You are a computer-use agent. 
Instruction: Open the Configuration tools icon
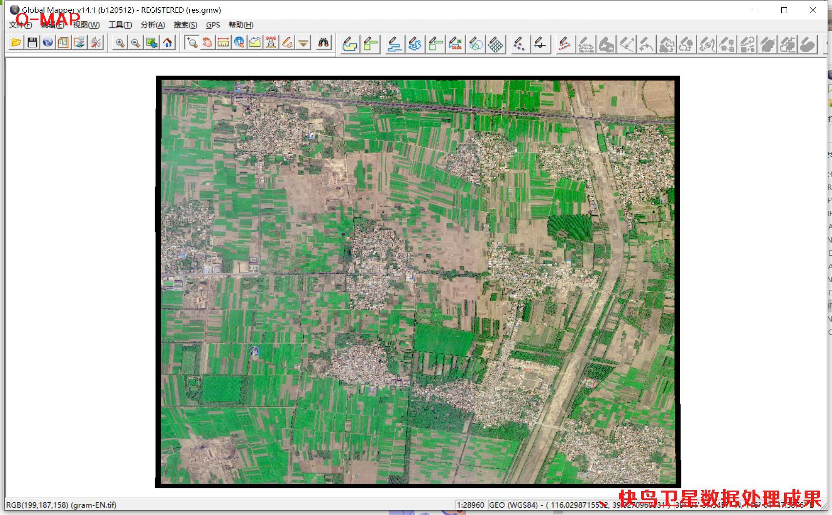tap(96, 43)
